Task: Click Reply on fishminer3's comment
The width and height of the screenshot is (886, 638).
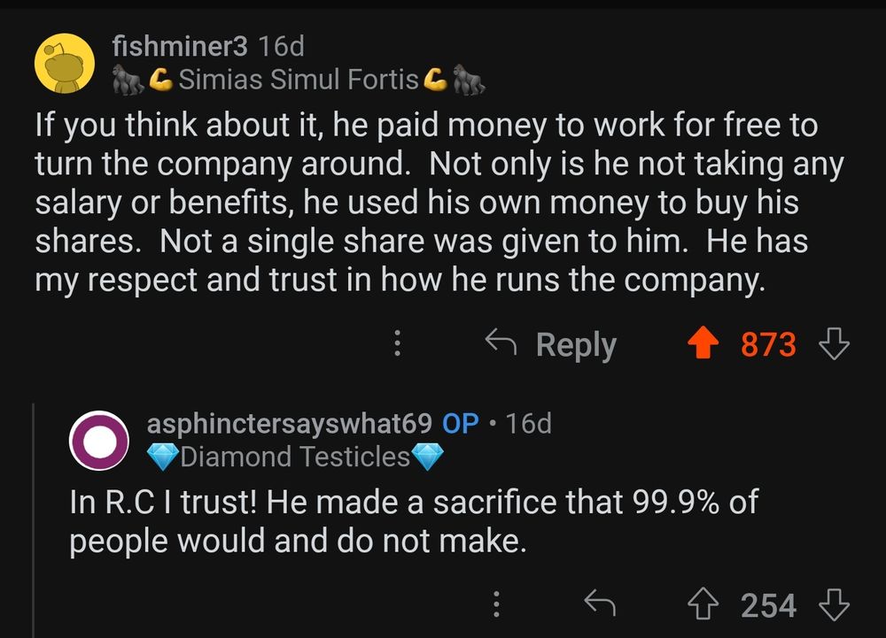Action: tap(552, 344)
